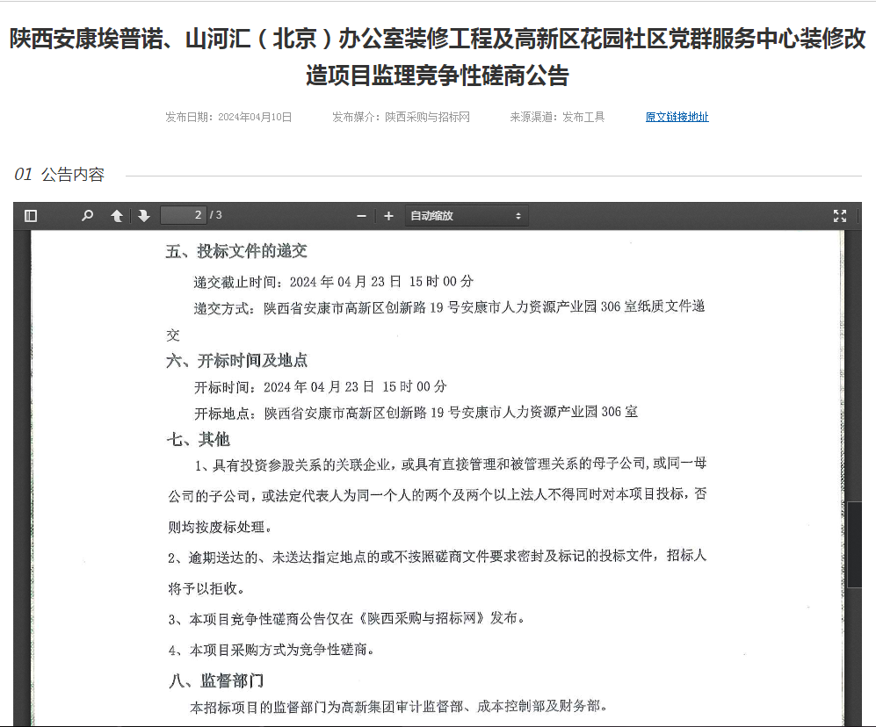Click the line 则均按废标处理
This screenshot has width=876, height=727.
(x=221, y=527)
